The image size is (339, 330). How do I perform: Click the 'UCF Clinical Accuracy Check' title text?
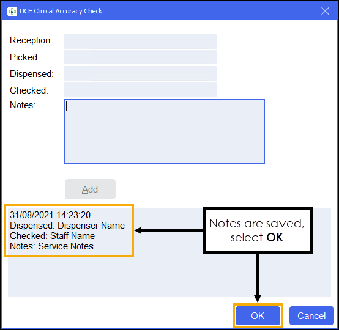(x=61, y=11)
